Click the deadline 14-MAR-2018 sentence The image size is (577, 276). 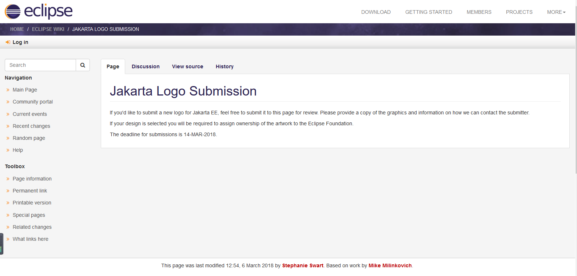tap(163, 134)
